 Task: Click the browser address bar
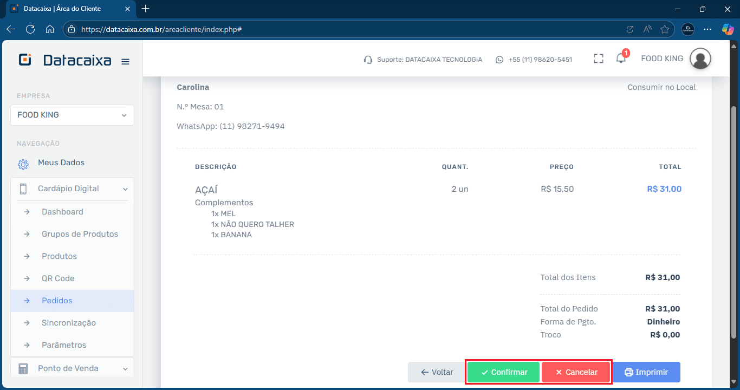(x=347, y=29)
